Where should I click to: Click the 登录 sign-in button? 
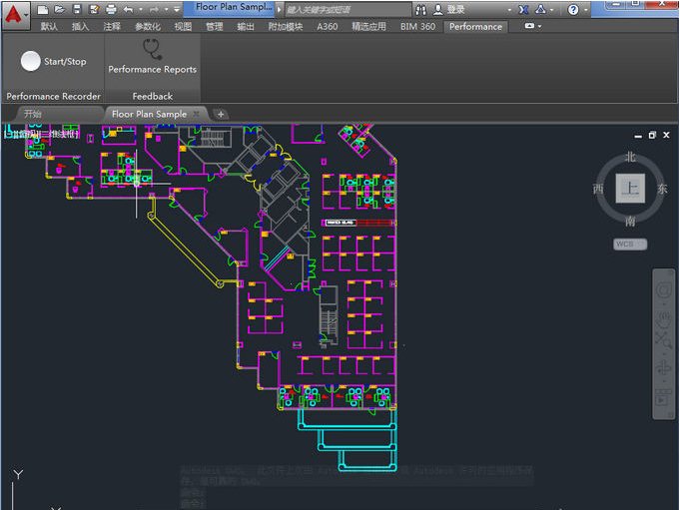pos(455,9)
